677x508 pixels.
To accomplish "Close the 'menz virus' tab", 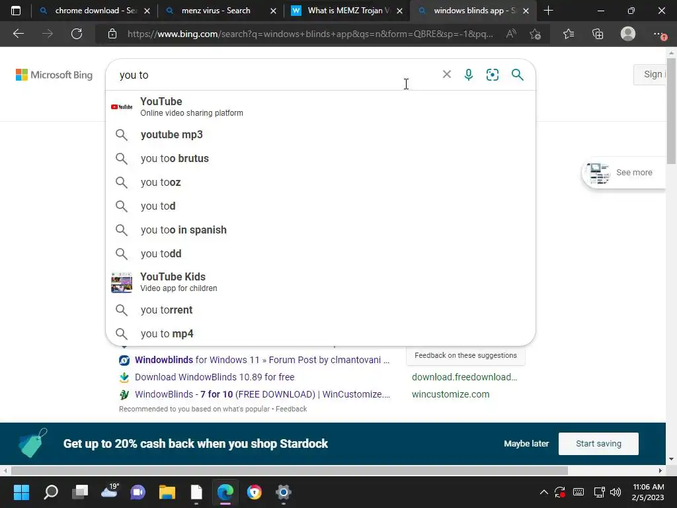I will [x=273, y=11].
